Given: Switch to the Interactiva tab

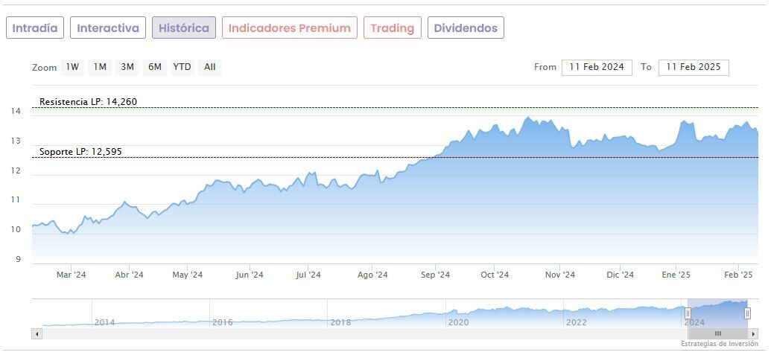Looking at the screenshot, I should click(x=108, y=28).
